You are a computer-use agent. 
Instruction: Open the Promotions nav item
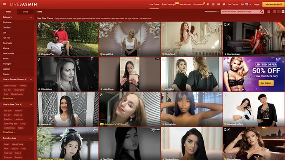199,5
